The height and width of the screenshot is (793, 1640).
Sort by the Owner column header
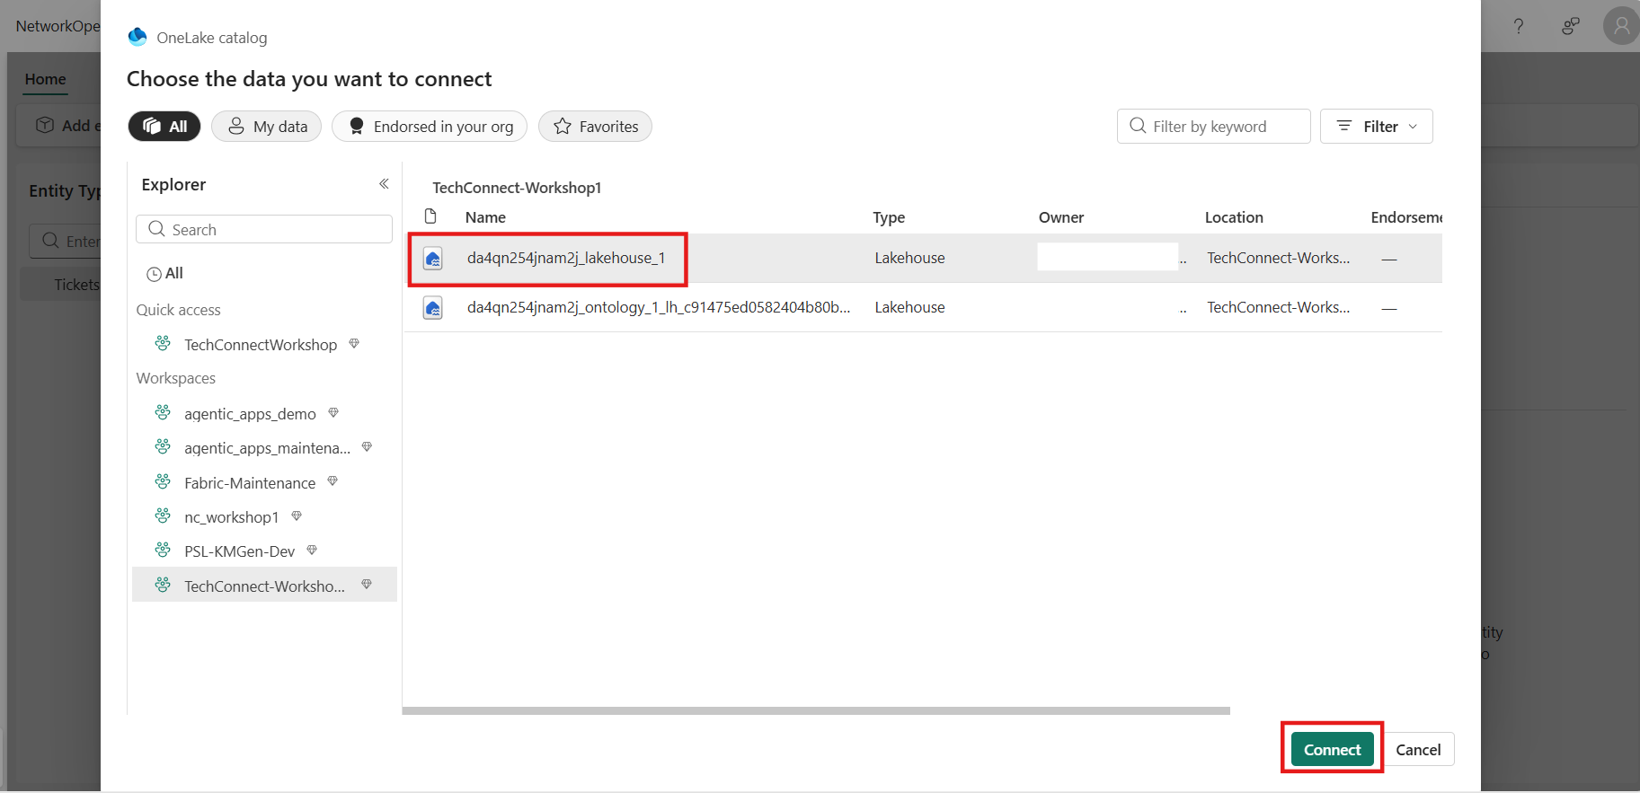coord(1061,217)
